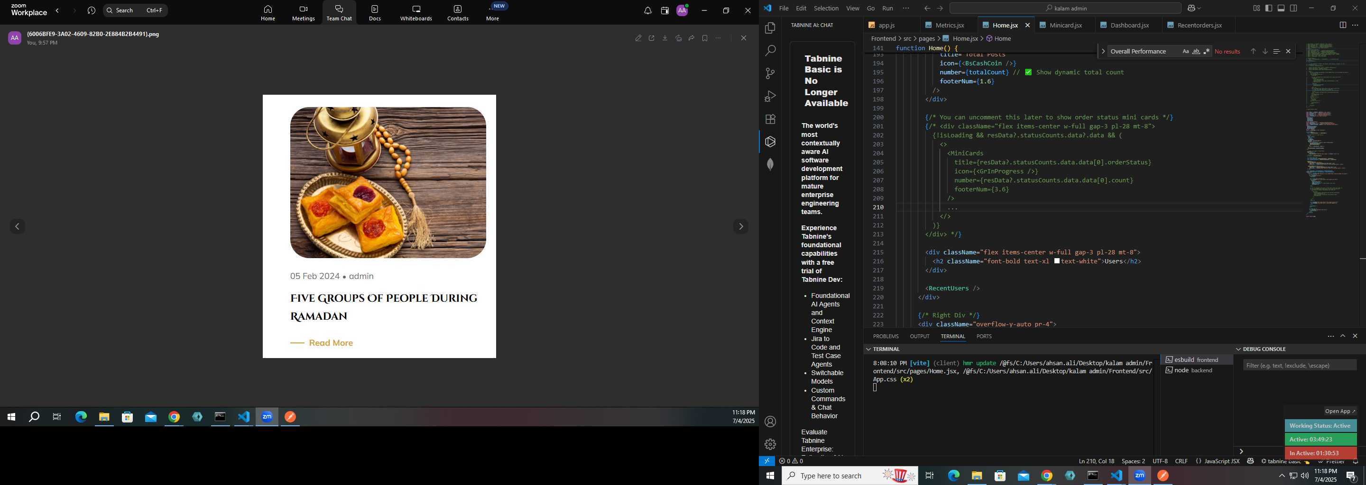This screenshot has width=1366, height=485.
Task: Open Copilot dropdown chevron in title bar
Action: click(1200, 9)
